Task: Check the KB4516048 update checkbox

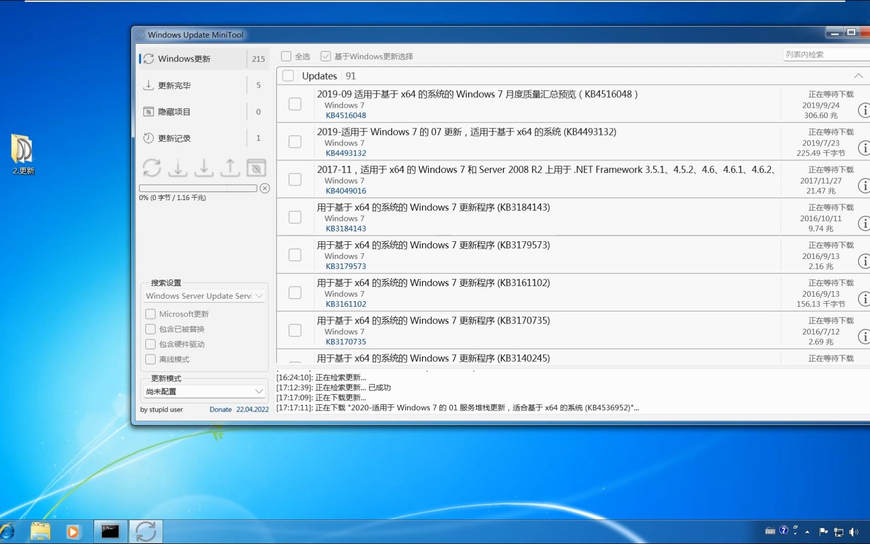Action: click(295, 104)
